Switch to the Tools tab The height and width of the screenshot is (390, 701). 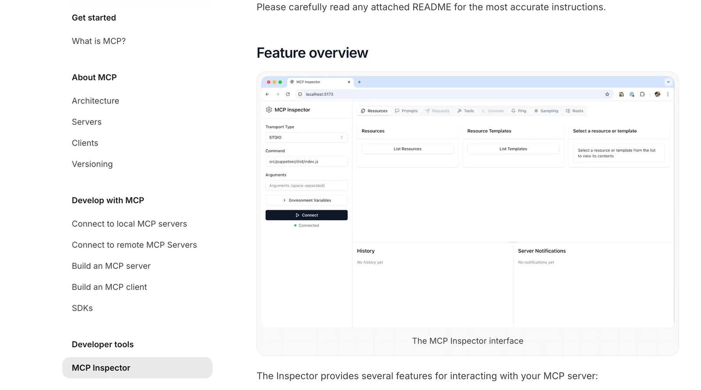pos(466,111)
